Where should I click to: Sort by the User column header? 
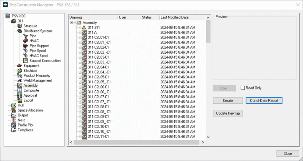click(x=129, y=17)
